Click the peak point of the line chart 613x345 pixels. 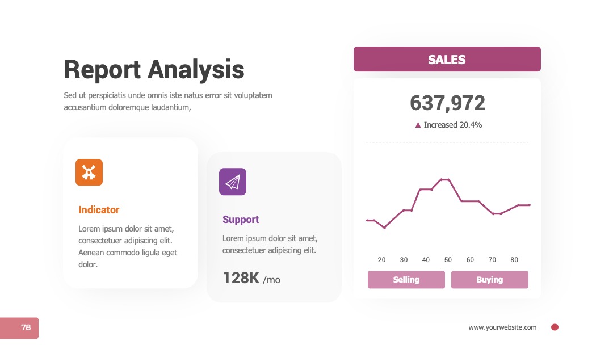(445, 179)
